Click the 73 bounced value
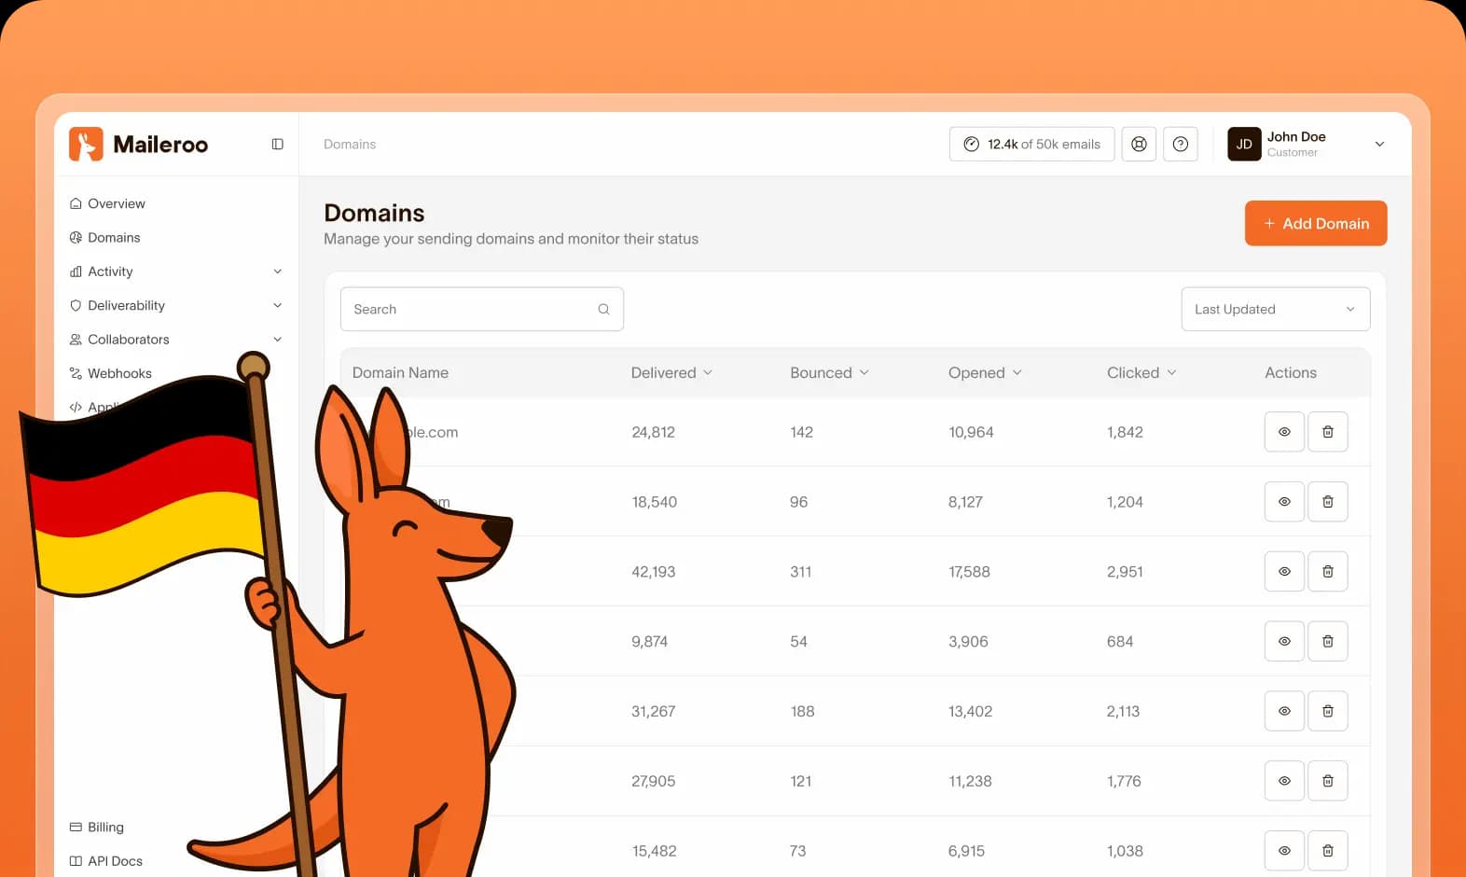The width and height of the screenshot is (1466, 877). click(x=797, y=851)
